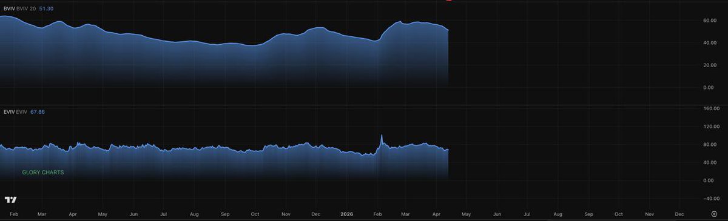Select the BVIV indicator legend title

tap(8, 9)
